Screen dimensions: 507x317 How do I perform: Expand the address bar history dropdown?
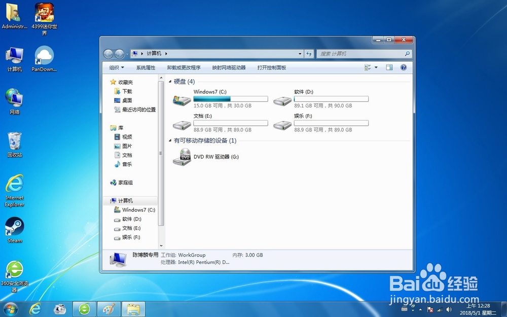coord(300,54)
